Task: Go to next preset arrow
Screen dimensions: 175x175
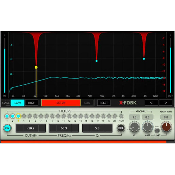Action: click(166, 103)
